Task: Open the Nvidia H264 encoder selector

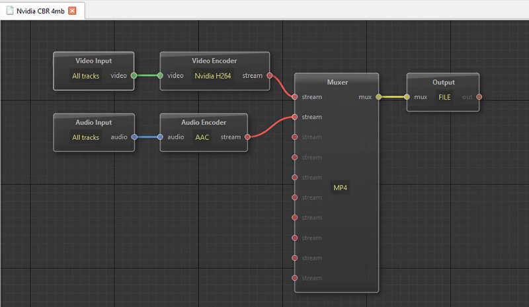Action: pyautogui.click(x=213, y=76)
